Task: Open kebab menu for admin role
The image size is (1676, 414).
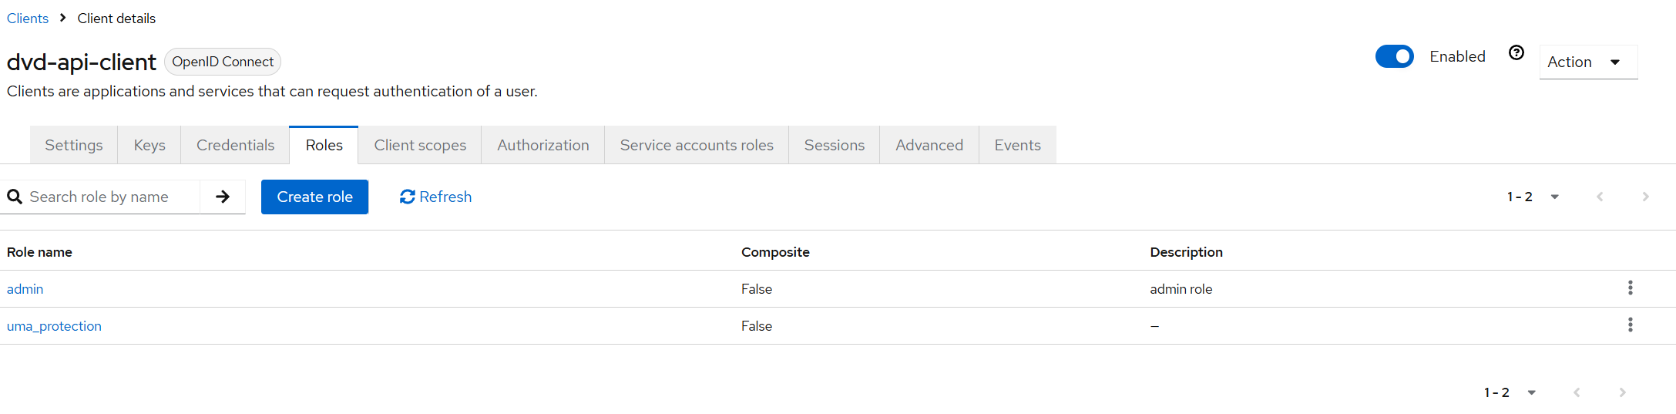Action: pos(1630,288)
